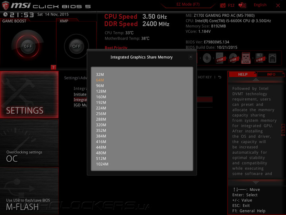Click the clock icon beside the time

click(5, 14)
